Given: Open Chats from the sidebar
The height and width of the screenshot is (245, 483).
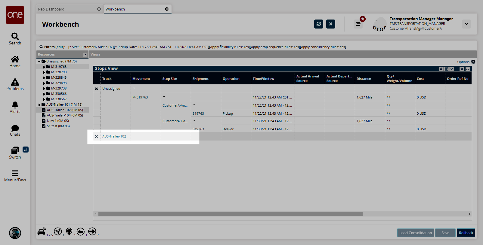Looking at the screenshot, I should [x=15, y=130].
